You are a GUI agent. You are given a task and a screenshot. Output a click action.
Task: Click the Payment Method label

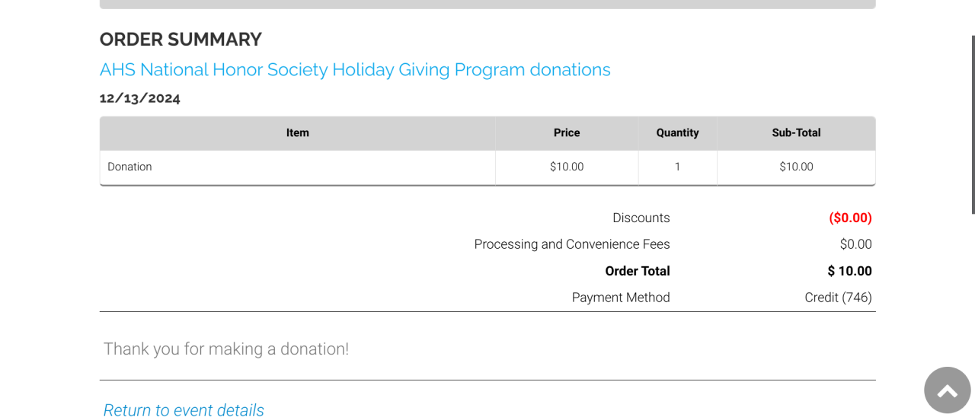click(x=620, y=298)
